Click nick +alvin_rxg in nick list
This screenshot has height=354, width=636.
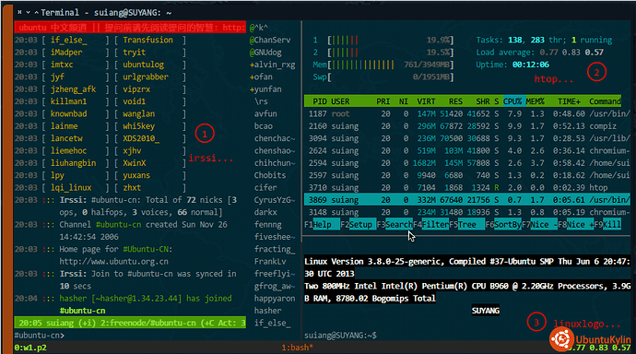tap(273, 65)
